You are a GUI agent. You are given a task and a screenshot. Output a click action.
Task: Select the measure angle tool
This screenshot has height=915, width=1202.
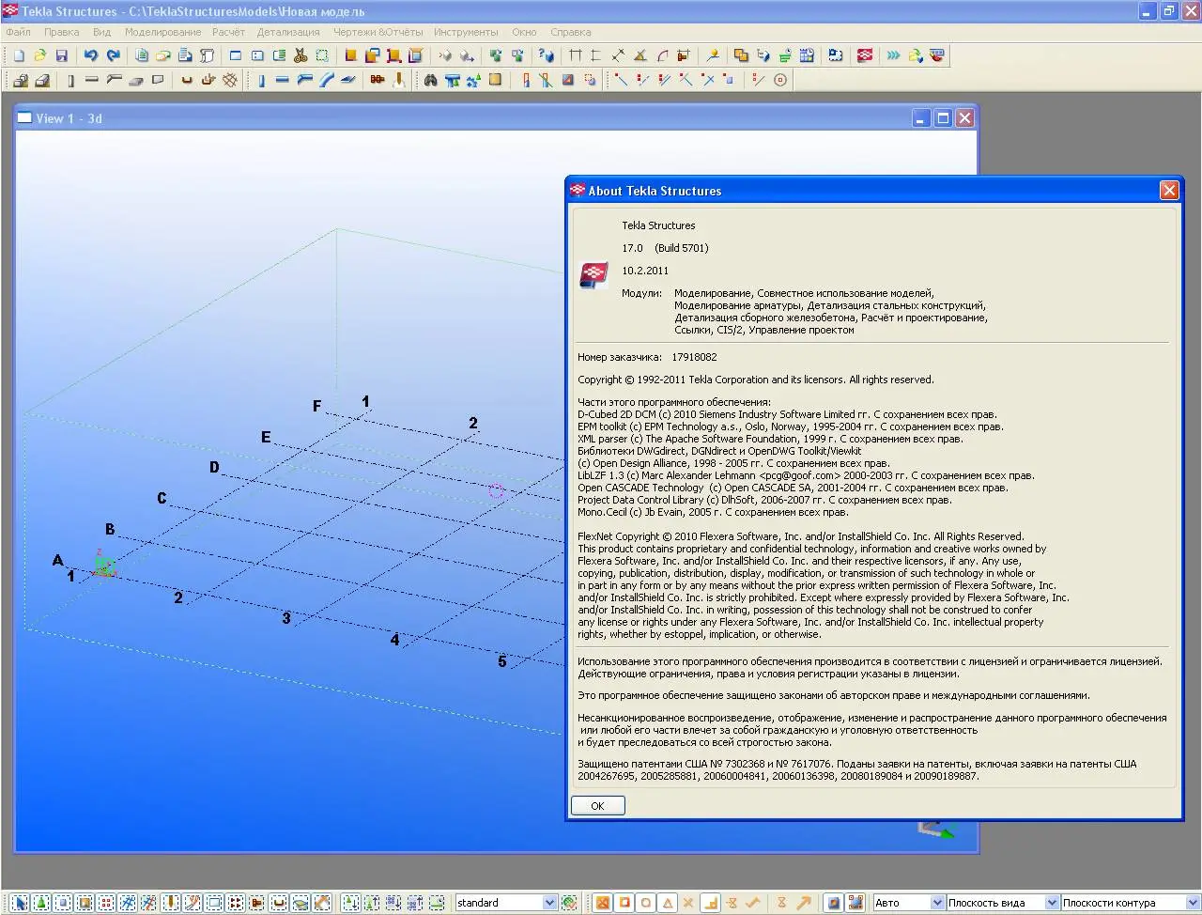tap(640, 55)
